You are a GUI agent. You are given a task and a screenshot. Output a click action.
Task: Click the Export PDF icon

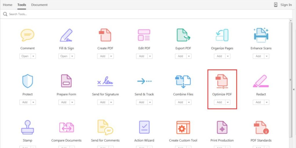tap(183, 35)
